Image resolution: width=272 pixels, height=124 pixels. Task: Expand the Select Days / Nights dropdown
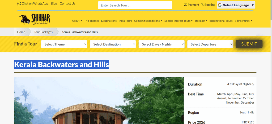tap(161, 44)
